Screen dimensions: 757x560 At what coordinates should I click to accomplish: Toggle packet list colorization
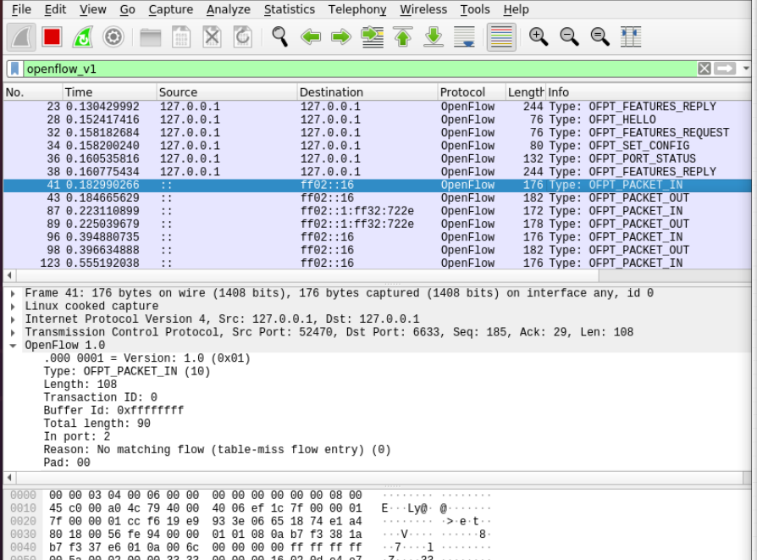click(501, 36)
